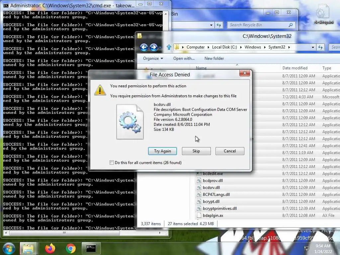Open System32 address bar history dropdown
The image size is (340, 255).
tap(313, 47)
